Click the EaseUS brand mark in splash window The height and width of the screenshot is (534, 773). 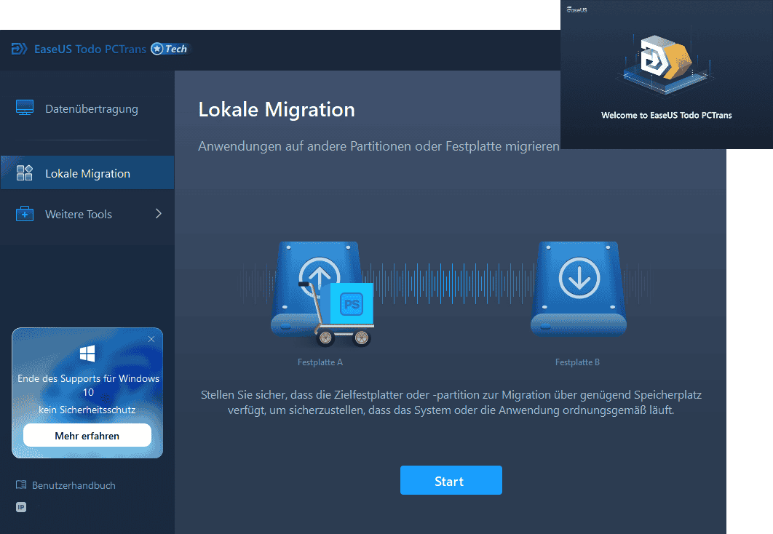[576, 9]
